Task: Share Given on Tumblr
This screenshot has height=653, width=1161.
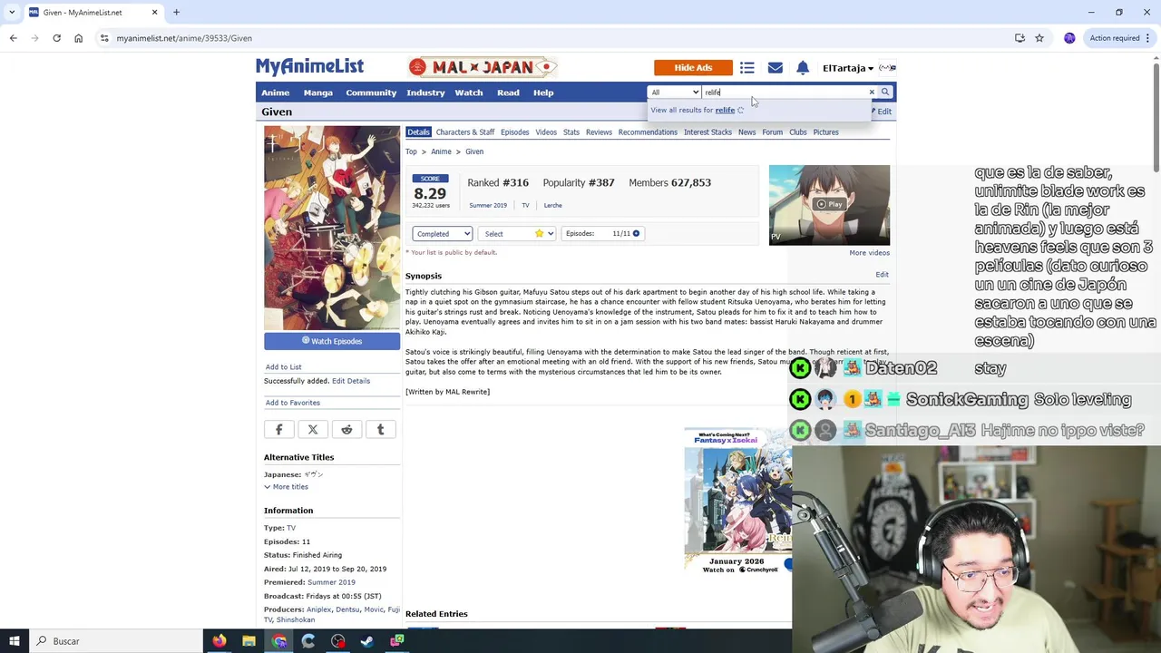Action: (x=380, y=430)
